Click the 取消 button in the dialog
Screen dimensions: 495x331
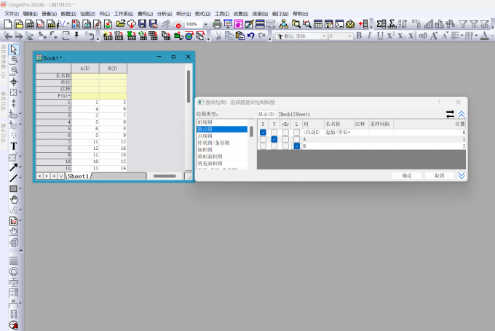pos(439,175)
